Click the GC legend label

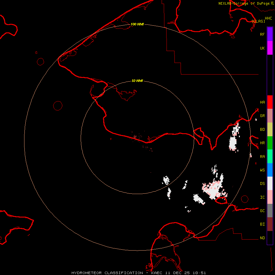click(x=262, y=211)
